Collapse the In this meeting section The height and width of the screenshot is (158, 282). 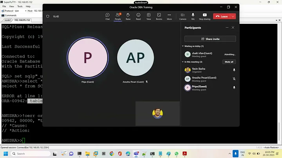click(x=183, y=62)
